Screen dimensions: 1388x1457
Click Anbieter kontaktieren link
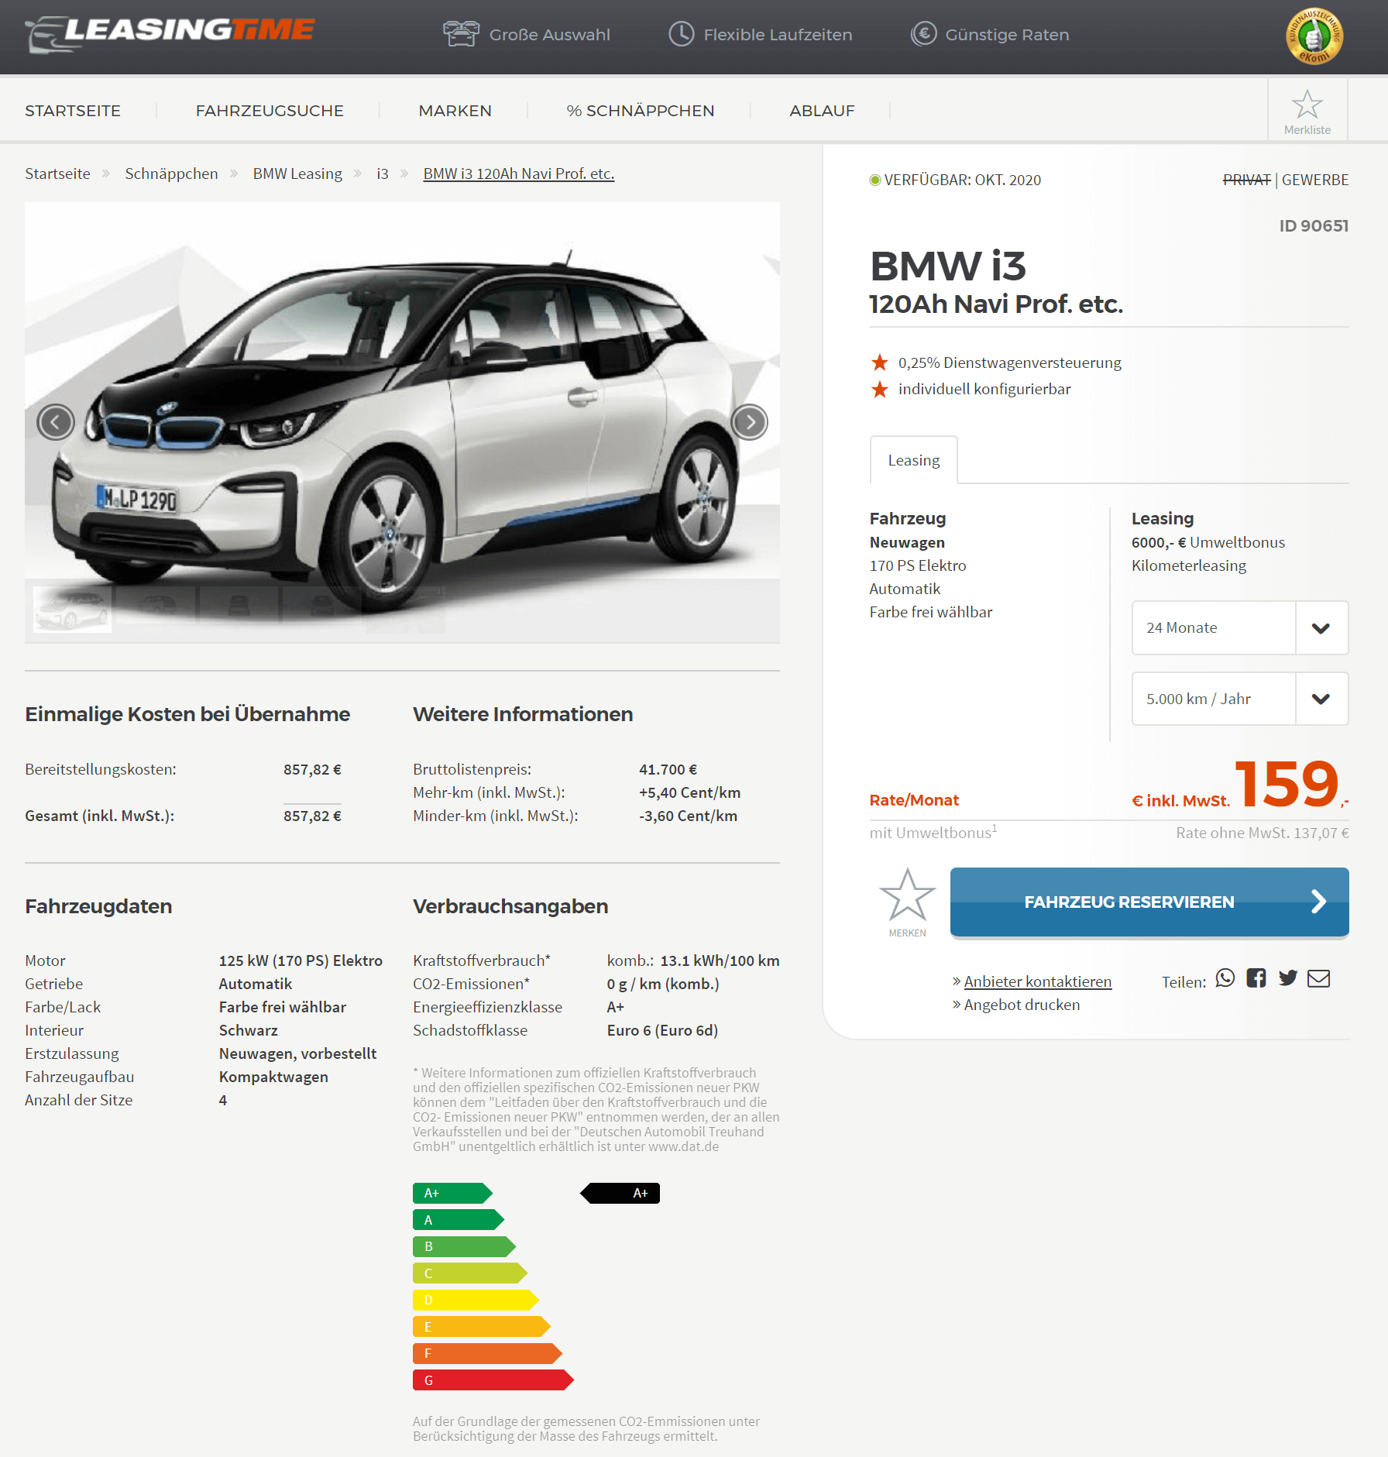[x=1037, y=981]
